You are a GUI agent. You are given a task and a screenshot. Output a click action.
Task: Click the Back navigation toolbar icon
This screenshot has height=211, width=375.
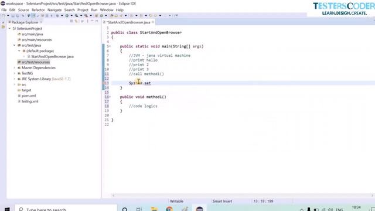155,16
